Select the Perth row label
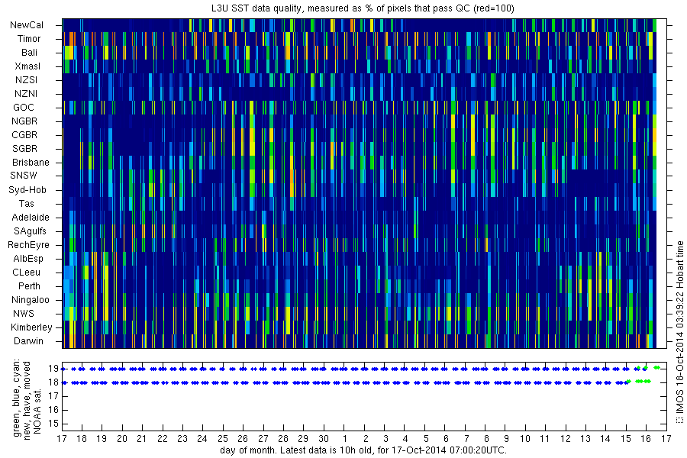 [x=29, y=286]
